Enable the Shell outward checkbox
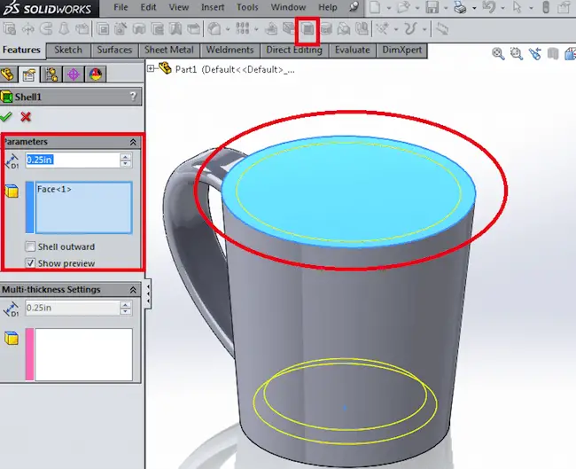 coord(30,246)
